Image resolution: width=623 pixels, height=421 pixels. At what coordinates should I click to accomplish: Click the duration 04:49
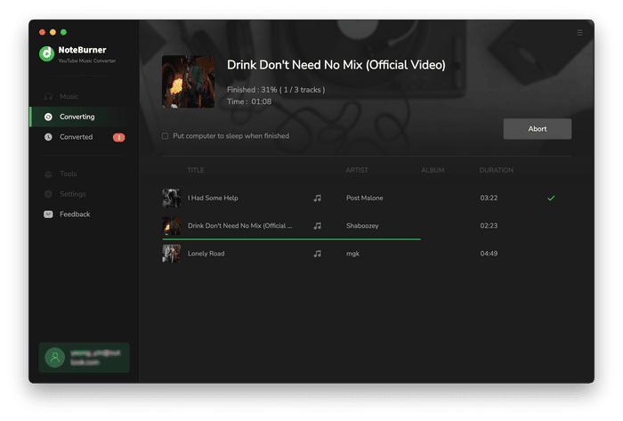pyautogui.click(x=489, y=254)
